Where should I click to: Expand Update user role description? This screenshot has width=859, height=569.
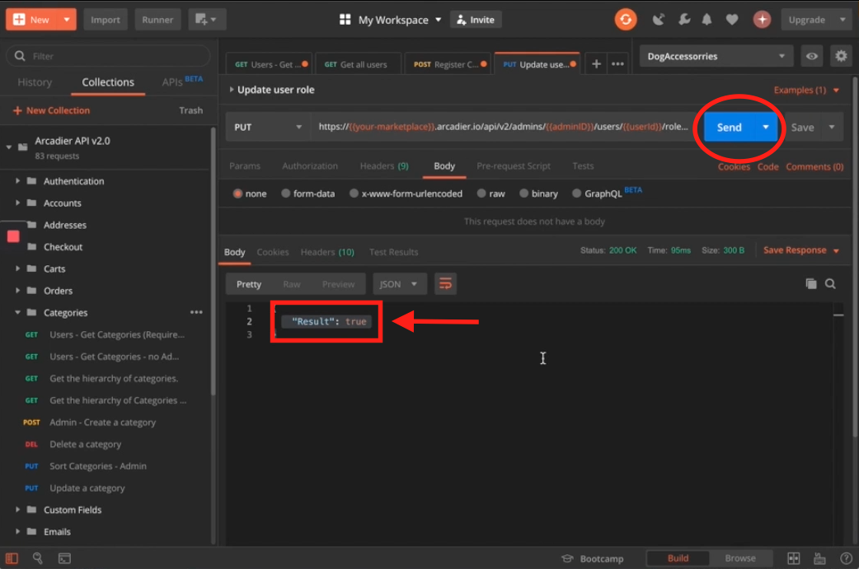pyautogui.click(x=231, y=89)
